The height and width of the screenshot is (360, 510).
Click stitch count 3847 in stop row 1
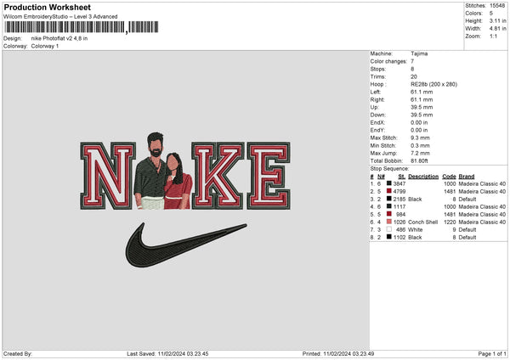(x=399, y=184)
